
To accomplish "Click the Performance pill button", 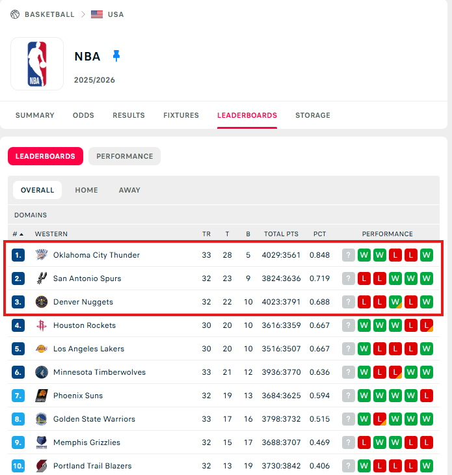I will pyautogui.click(x=124, y=156).
